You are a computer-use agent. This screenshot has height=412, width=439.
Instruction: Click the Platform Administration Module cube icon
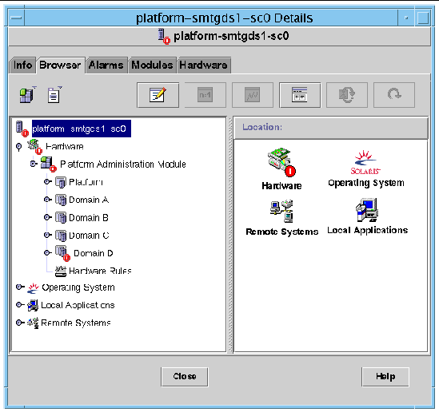pyautogui.click(x=48, y=164)
